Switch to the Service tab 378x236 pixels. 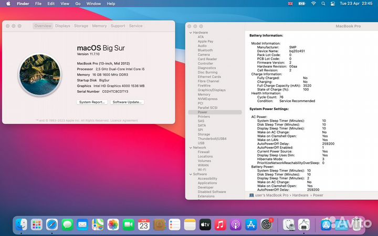(x=136, y=26)
